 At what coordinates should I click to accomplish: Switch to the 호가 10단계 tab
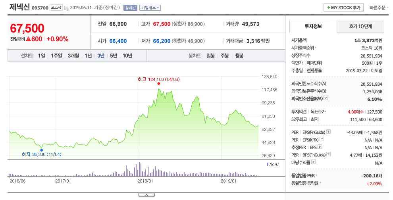pos(360,26)
